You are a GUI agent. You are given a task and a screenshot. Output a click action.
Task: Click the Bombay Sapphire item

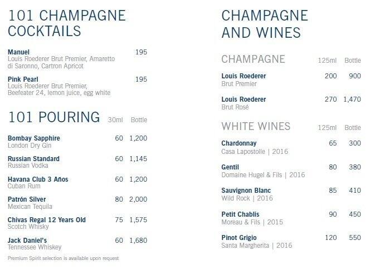tap(34, 138)
